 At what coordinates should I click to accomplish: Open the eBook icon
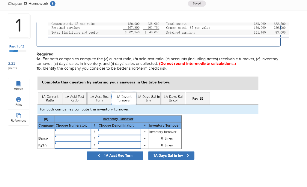point(19,84)
